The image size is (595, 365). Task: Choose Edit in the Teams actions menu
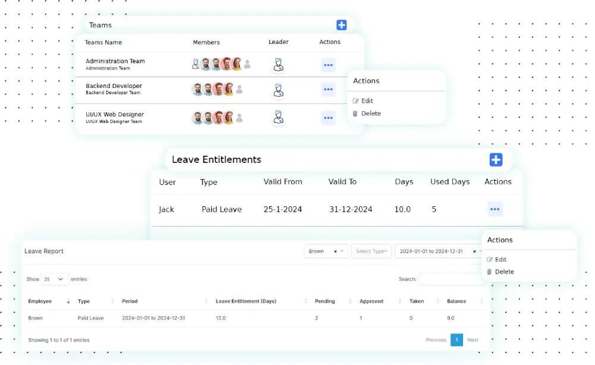click(x=367, y=101)
